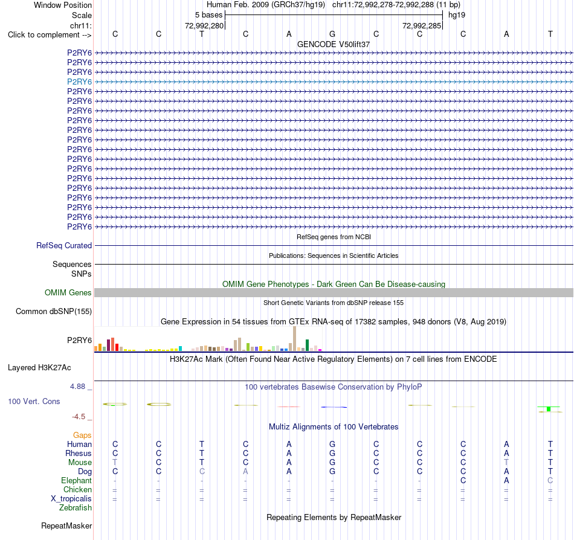Click the G base in the Human alignment row

tap(332, 444)
